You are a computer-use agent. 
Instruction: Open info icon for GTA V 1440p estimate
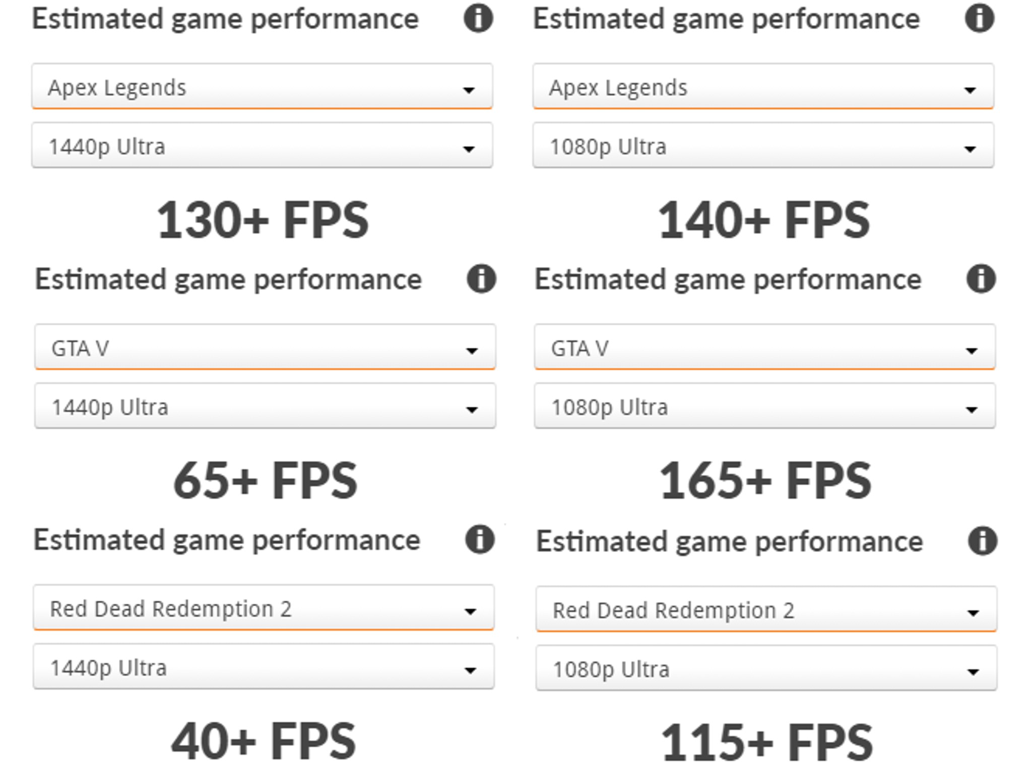coord(481,279)
